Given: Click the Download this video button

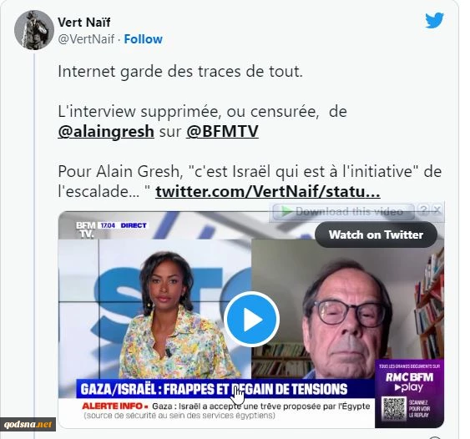Looking at the screenshot, I should pos(343,211).
